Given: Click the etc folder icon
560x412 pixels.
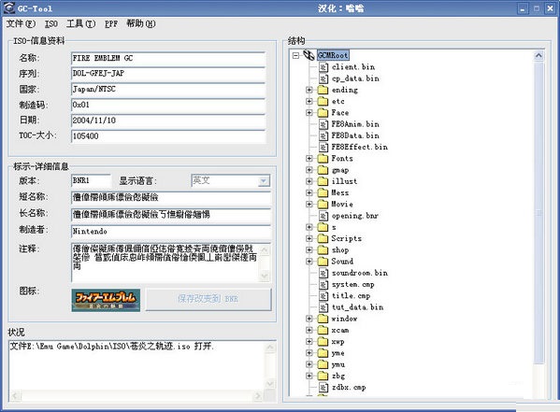Looking at the screenshot, I should (323, 102).
